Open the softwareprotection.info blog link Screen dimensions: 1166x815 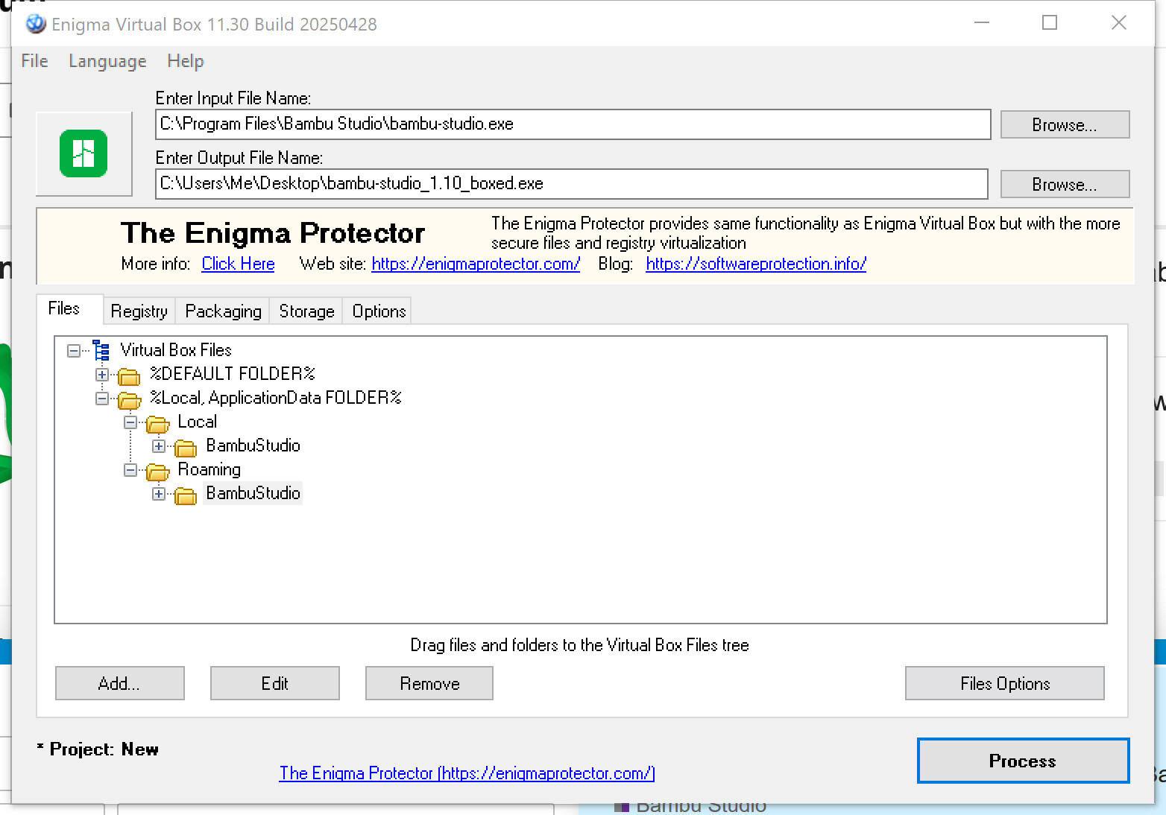(756, 264)
